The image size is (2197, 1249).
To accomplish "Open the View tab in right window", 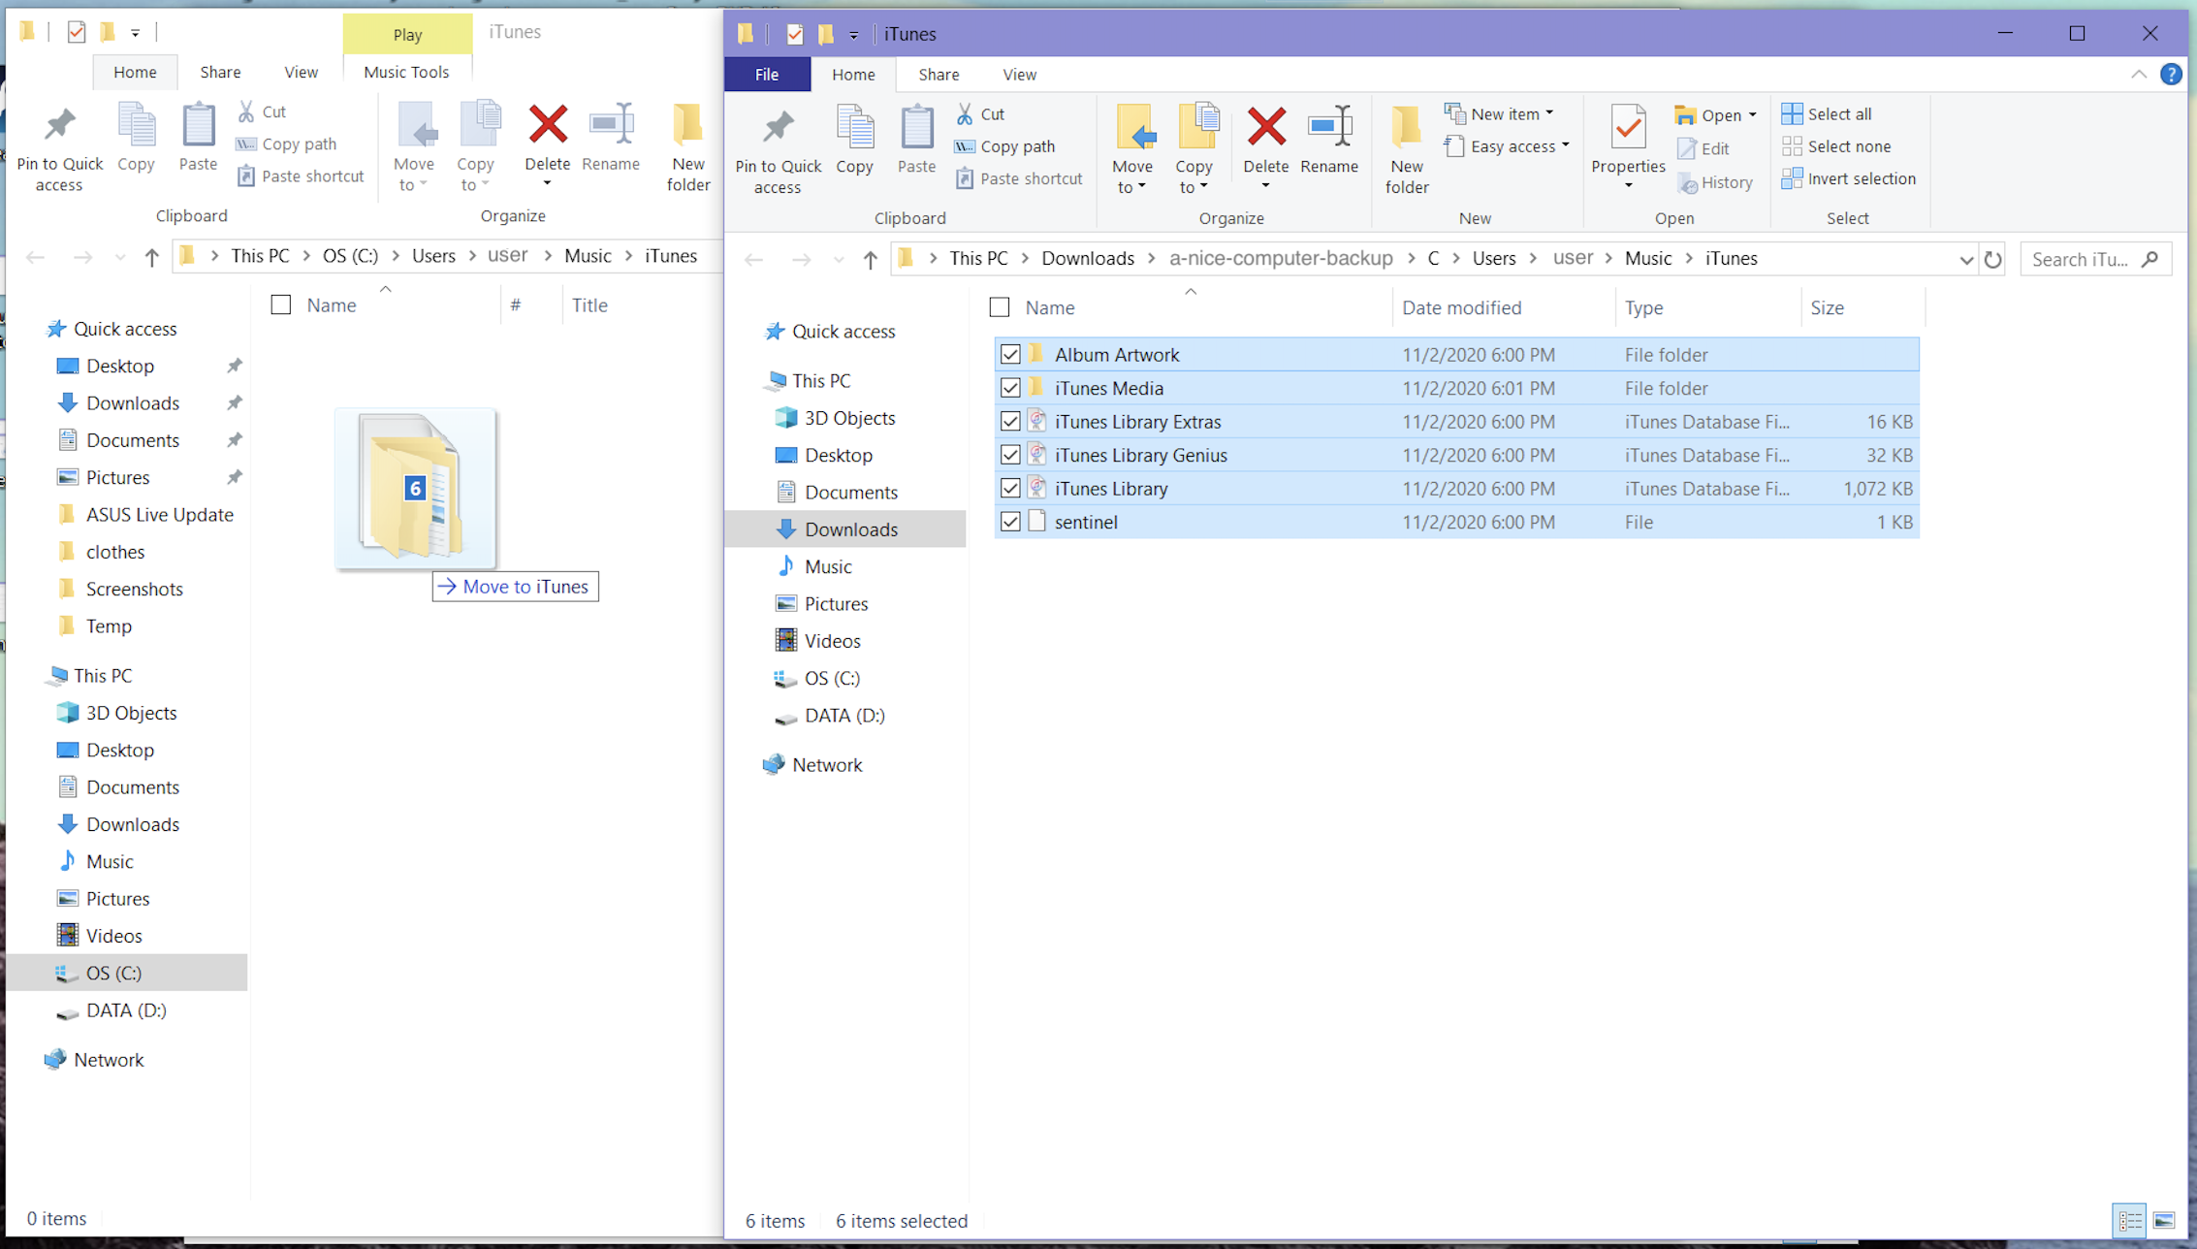I will [x=1017, y=74].
